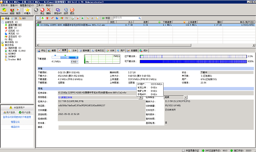Click the red up-arrow seeding filter icon

47,18
